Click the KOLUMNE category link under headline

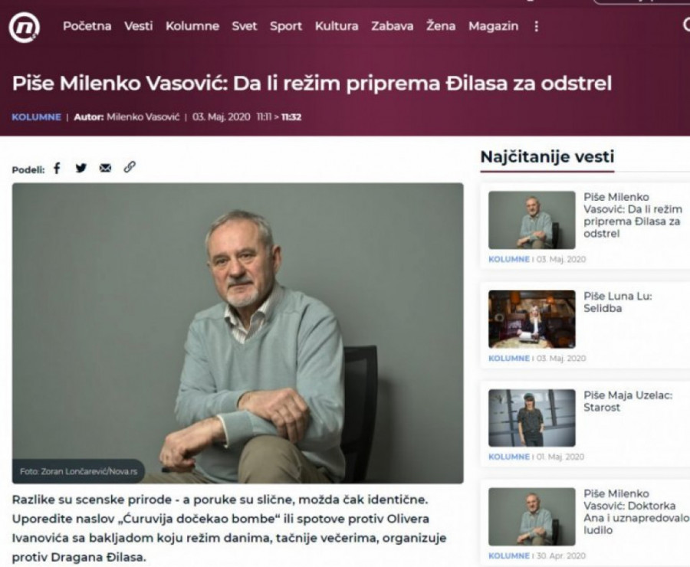(37, 117)
